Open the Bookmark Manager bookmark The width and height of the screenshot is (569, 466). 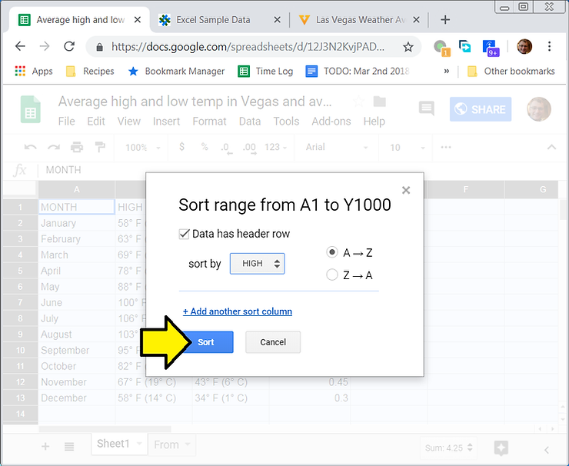[176, 71]
